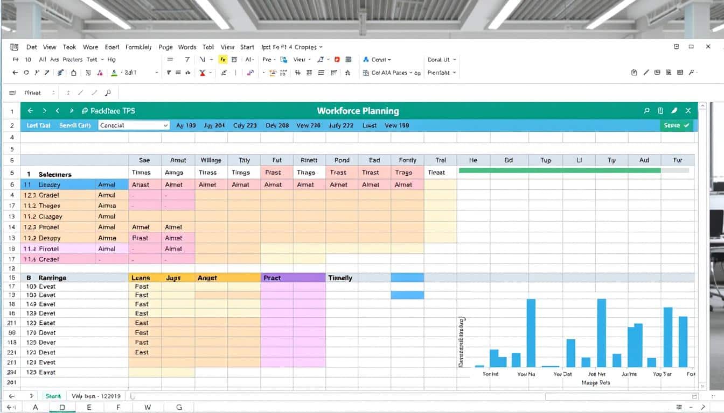The height and width of the screenshot is (413, 724).
Task: Select the Thegee row cell
Action: click(x=58, y=205)
